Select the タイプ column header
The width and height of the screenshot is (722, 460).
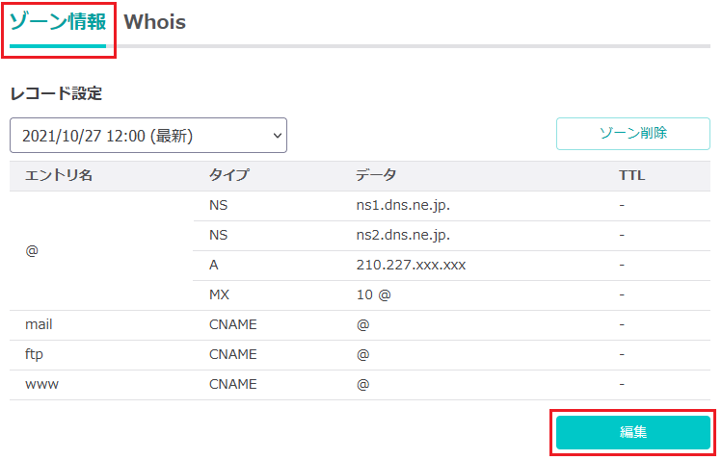click(x=228, y=175)
